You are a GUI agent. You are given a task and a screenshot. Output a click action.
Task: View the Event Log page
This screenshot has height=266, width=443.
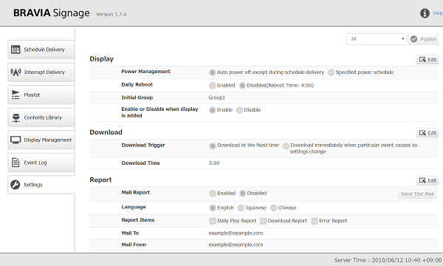click(41, 163)
